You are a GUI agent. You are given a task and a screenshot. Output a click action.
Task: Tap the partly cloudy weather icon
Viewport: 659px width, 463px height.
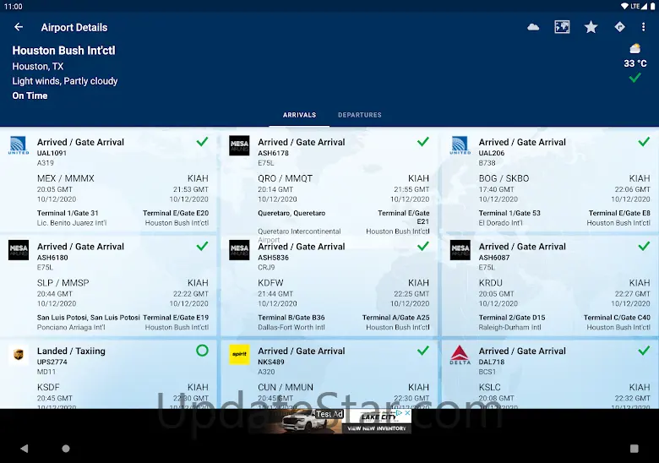635,48
